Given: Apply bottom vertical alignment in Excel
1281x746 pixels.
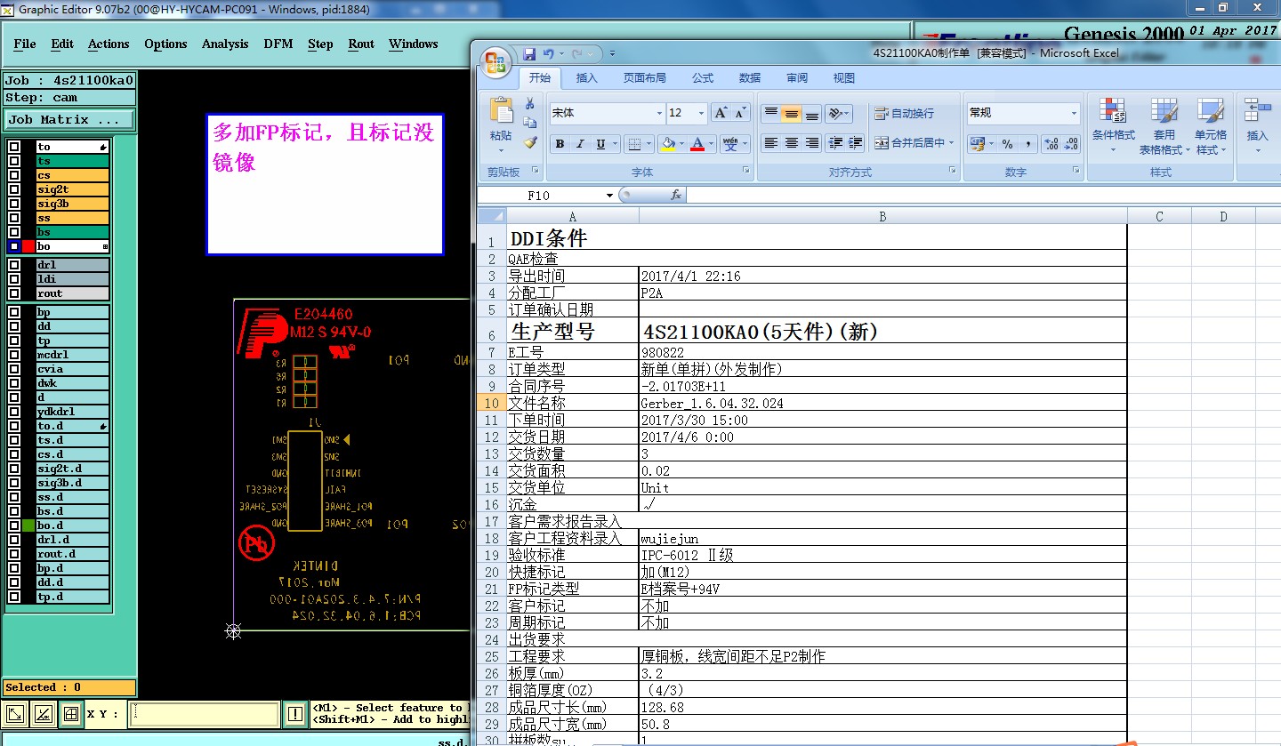Looking at the screenshot, I should pyautogui.click(x=811, y=114).
